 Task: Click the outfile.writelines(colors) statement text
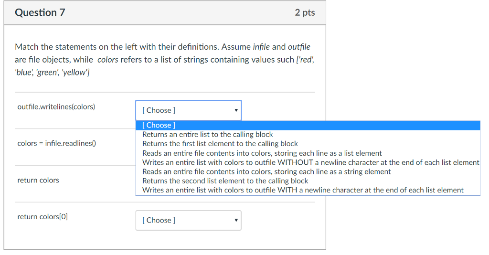[56, 107]
